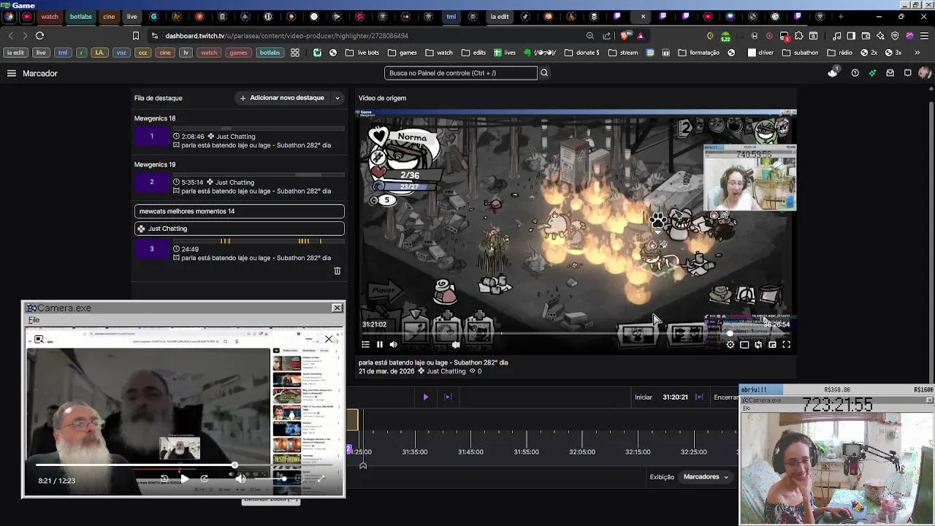935x526 pixels.
Task: Click Adicionar novo destaque
Action: click(x=283, y=98)
